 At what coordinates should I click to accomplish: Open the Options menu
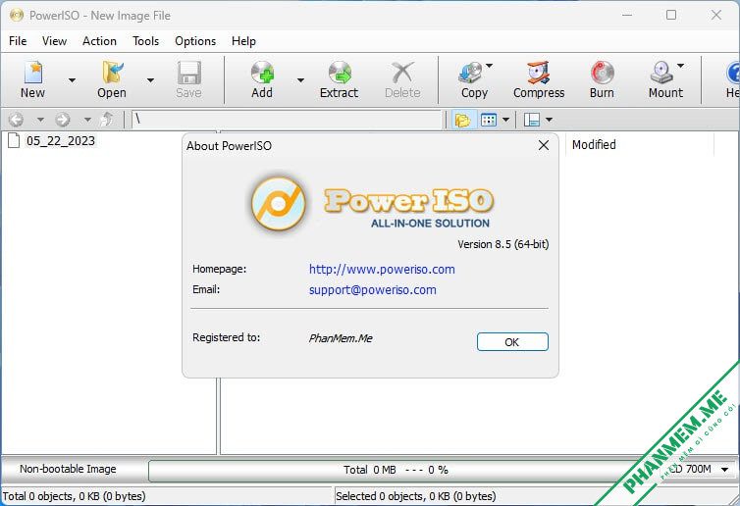(195, 41)
